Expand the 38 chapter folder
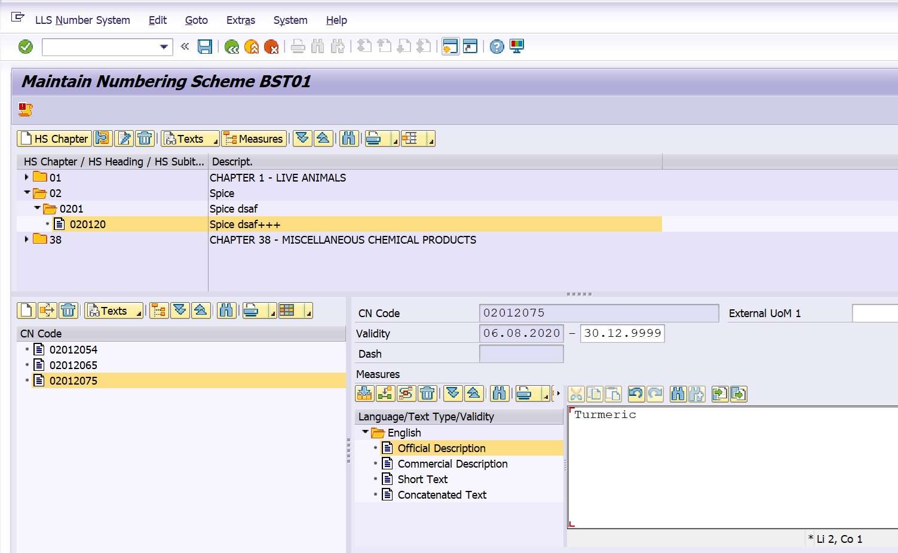This screenshot has width=898, height=553. 26,239
